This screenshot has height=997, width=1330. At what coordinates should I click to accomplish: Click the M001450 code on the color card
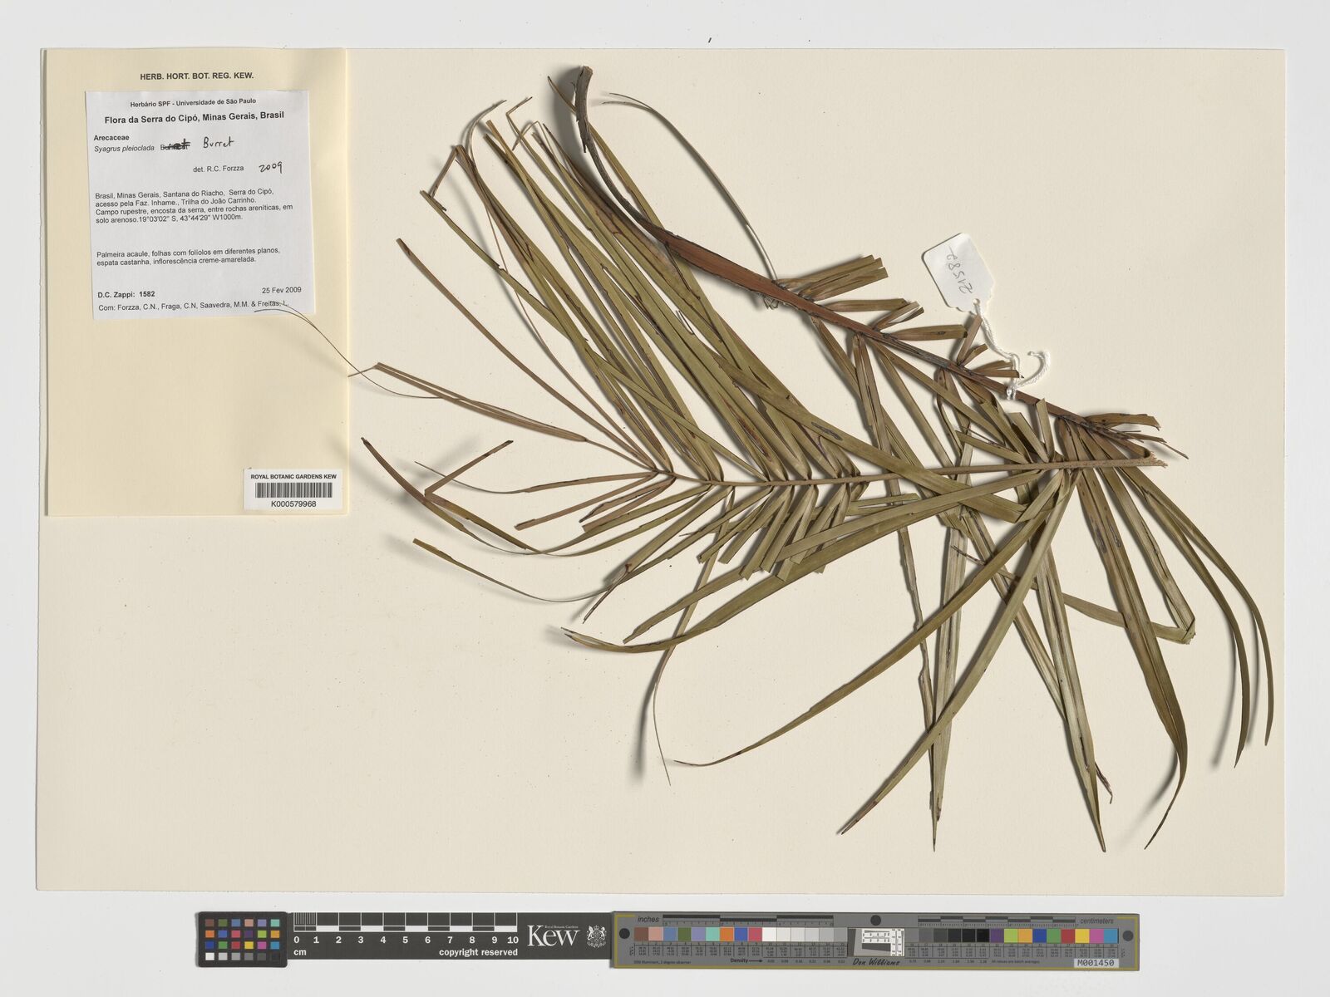click(1095, 961)
